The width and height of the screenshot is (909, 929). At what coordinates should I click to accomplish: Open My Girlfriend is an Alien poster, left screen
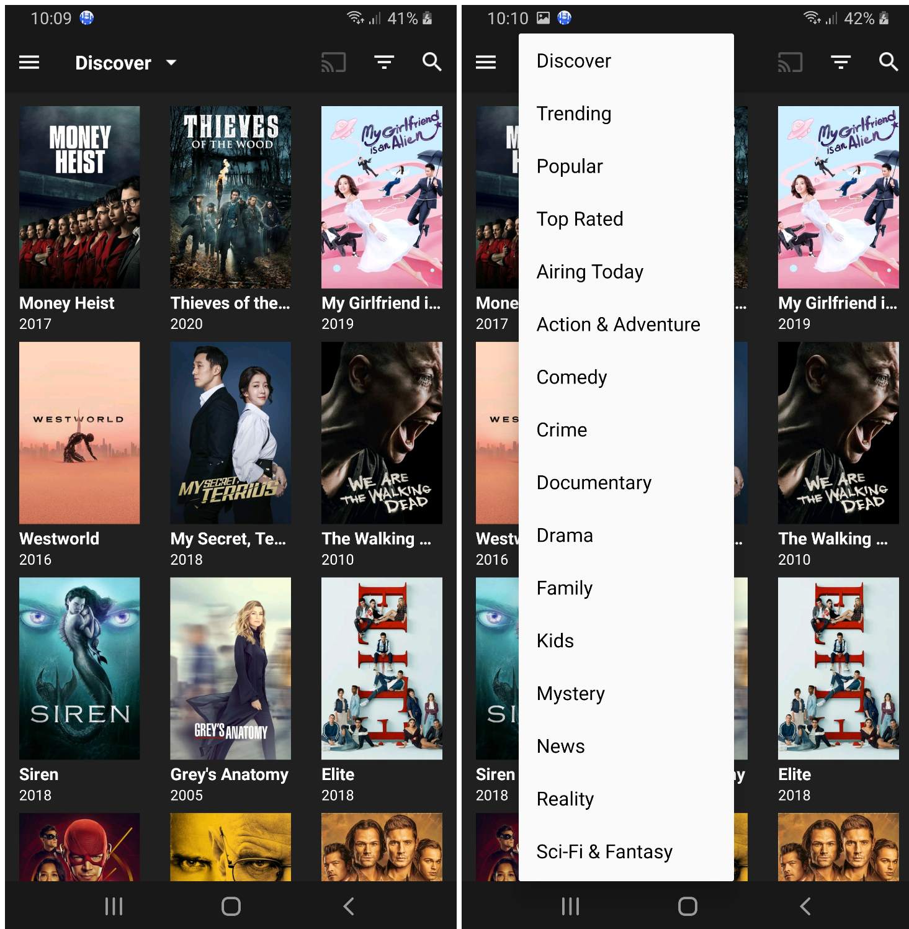click(382, 197)
